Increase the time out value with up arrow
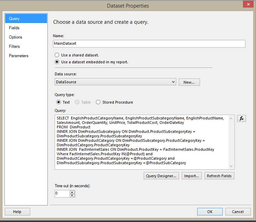The height and width of the screenshot is (222, 256). tap(72, 192)
